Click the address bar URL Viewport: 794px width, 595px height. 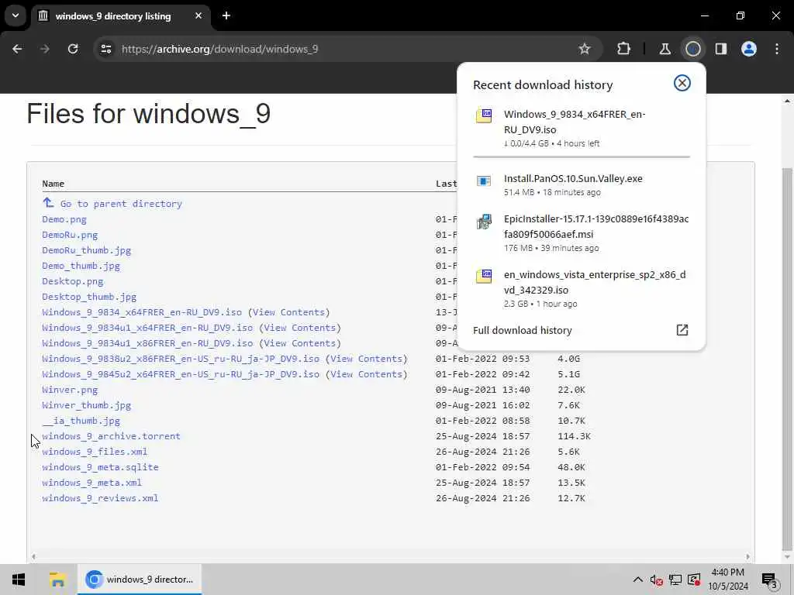coord(219,49)
